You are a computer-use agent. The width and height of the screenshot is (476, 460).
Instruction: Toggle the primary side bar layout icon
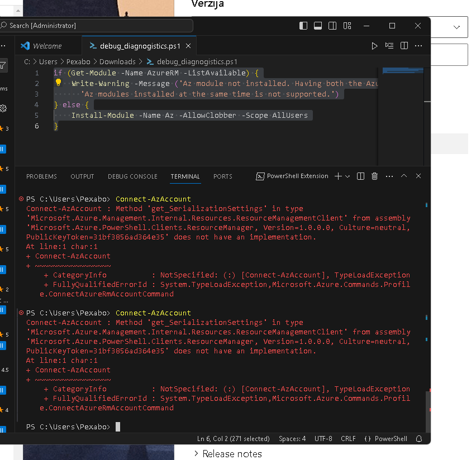click(x=303, y=26)
